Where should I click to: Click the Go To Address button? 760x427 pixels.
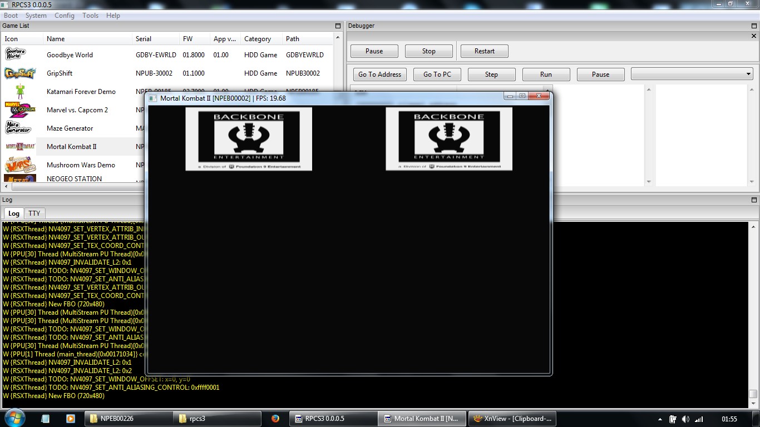379,75
